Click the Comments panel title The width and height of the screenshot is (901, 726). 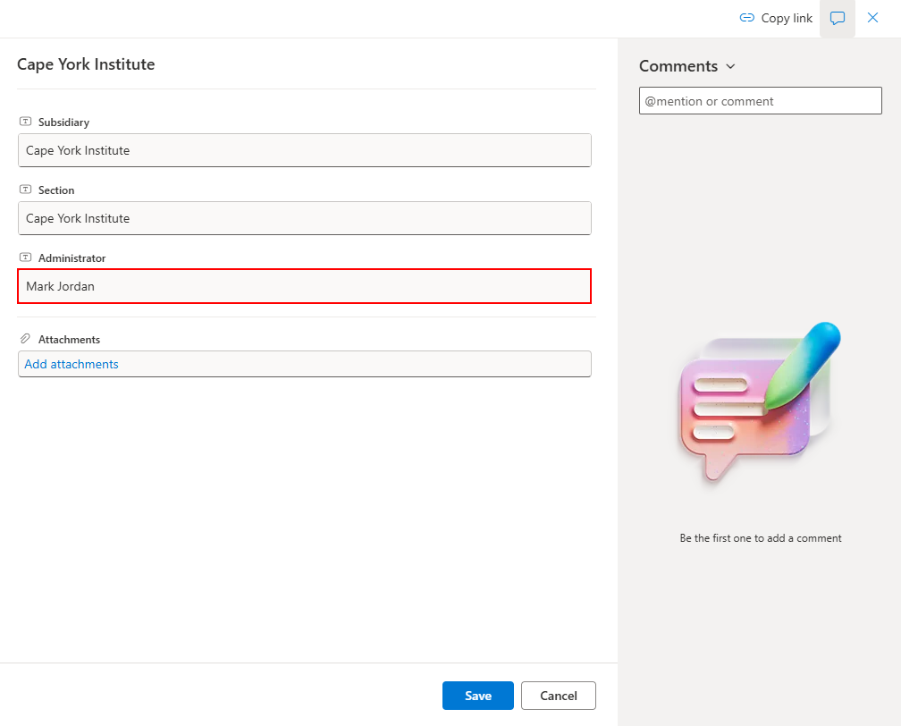678,67
